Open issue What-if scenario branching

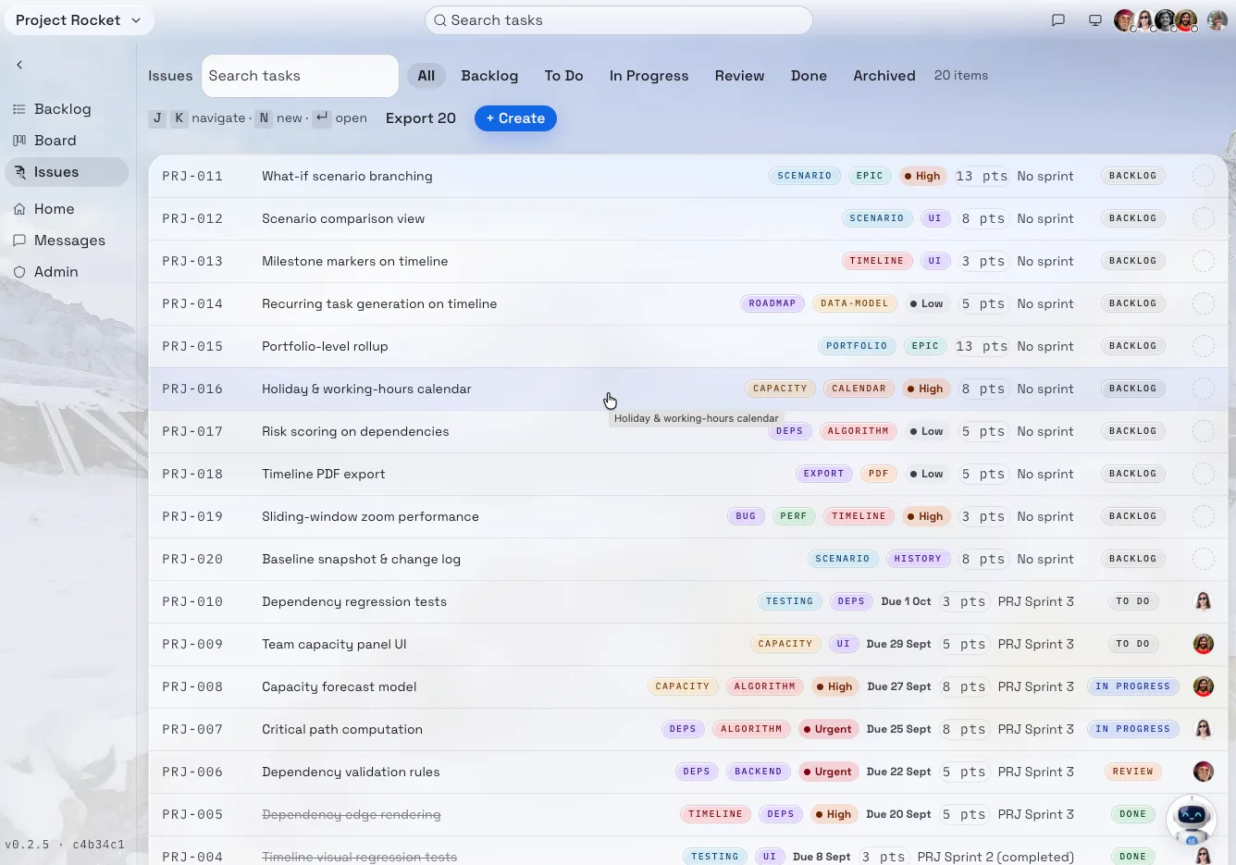[x=347, y=176]
